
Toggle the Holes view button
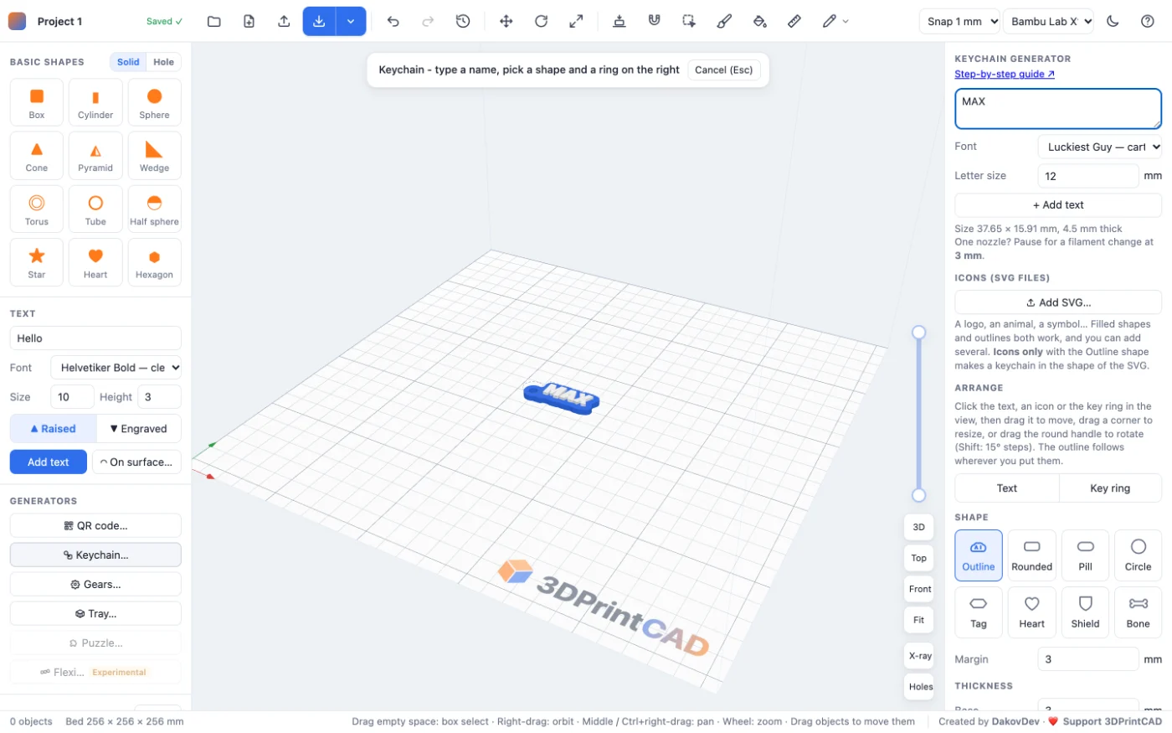pyautogui.click(x=920, y=687)
